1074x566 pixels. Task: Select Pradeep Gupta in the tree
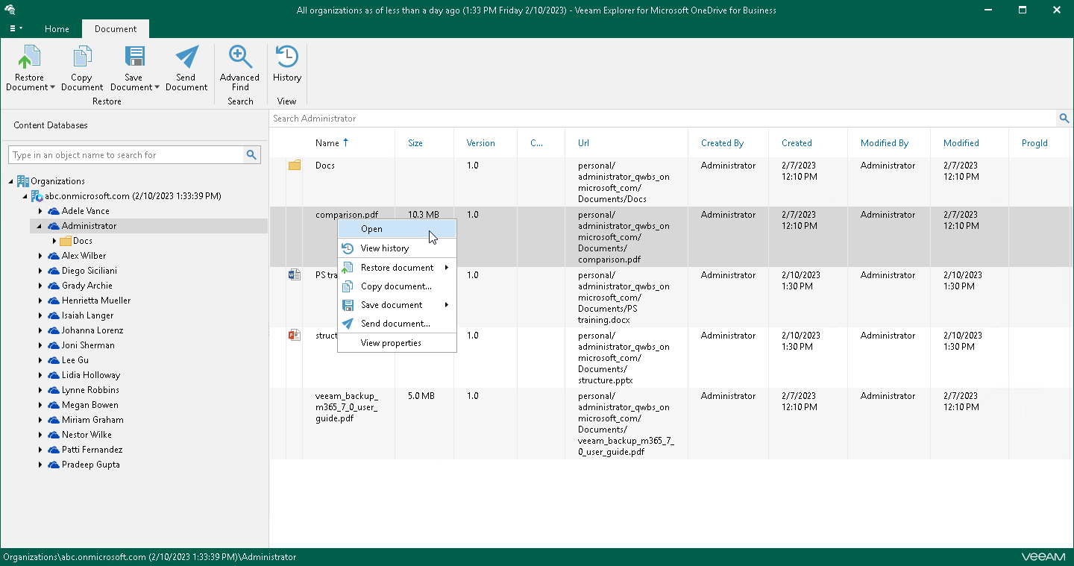point(91,465)
